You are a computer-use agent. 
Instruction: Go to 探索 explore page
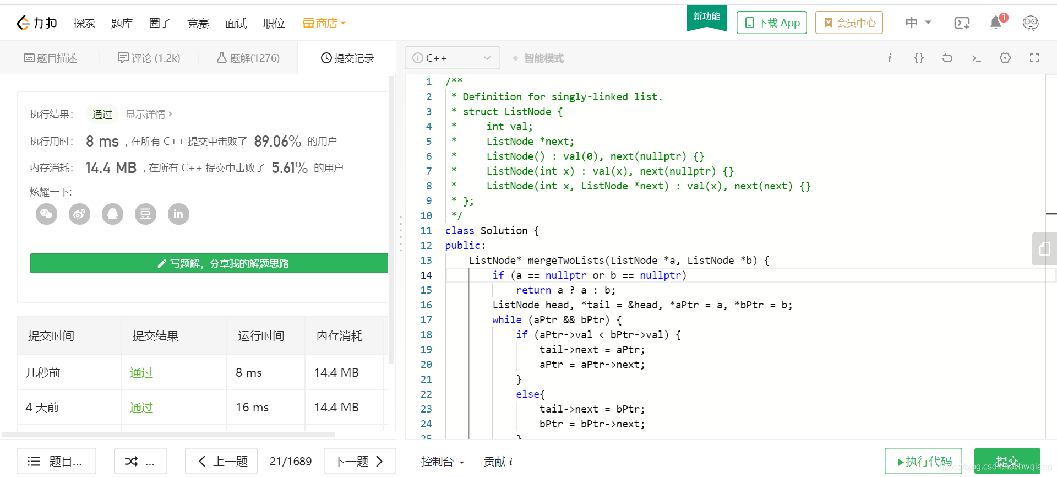(84, 23)
